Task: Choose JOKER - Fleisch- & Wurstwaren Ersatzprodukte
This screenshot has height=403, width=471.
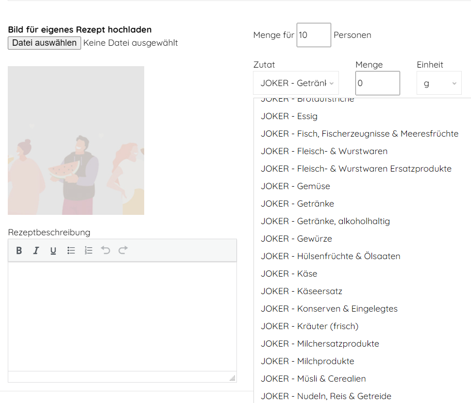Action: [x=356, y=169]
